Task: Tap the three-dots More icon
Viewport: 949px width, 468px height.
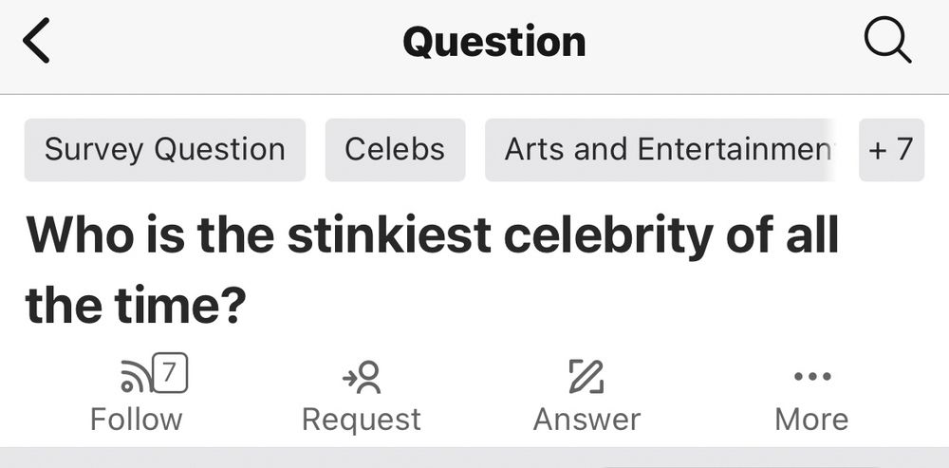Action: [812, 377]
